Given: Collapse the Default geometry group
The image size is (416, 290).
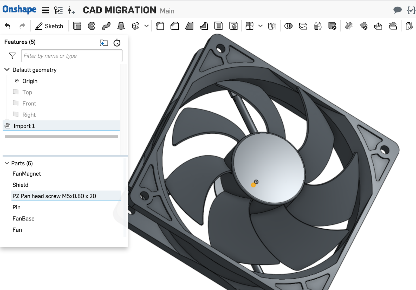Looking at the screenshot, I should tap(7, 70).
